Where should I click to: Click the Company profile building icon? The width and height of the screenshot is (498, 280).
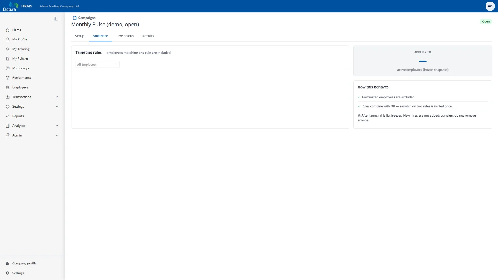[7, 264]
